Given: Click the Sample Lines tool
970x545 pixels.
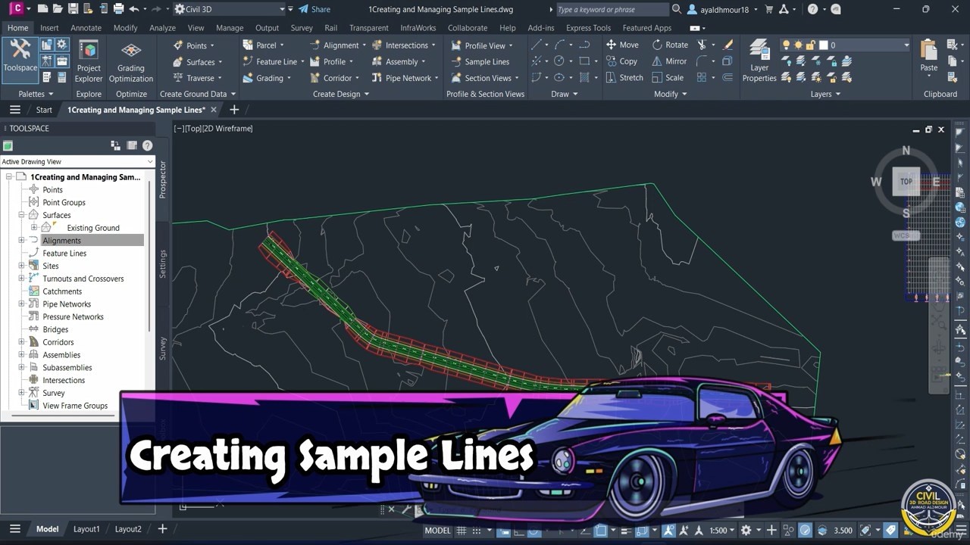Looking at the screenshot, I should click(x=480, y=61).
